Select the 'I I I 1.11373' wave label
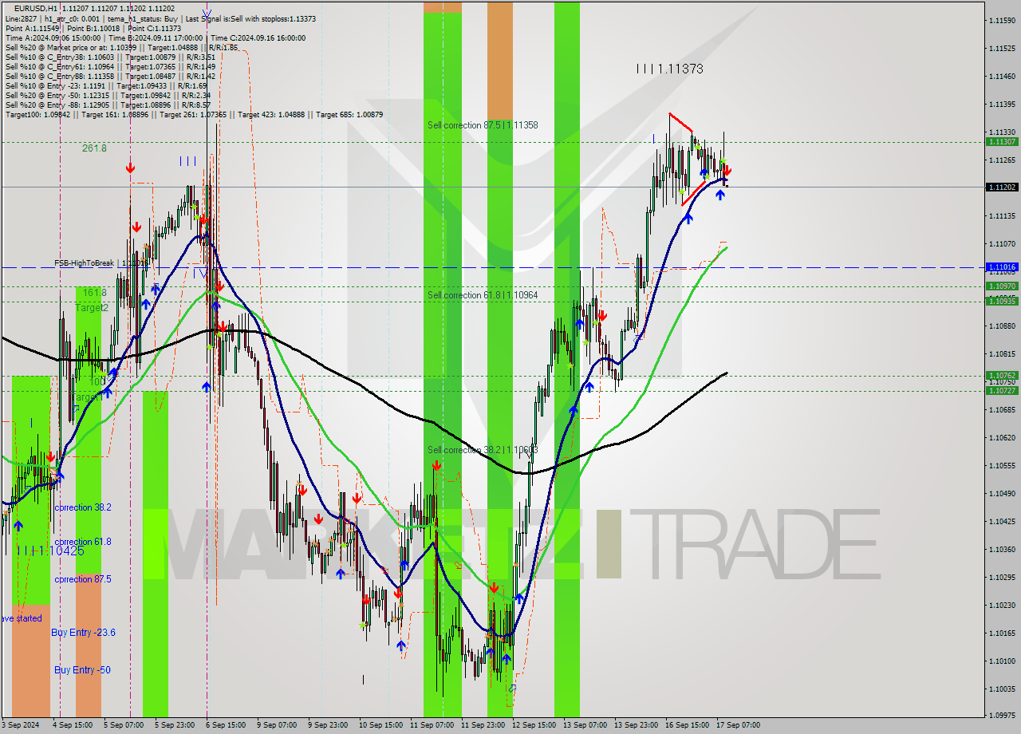1021x734 pixels. pos(670,69)
